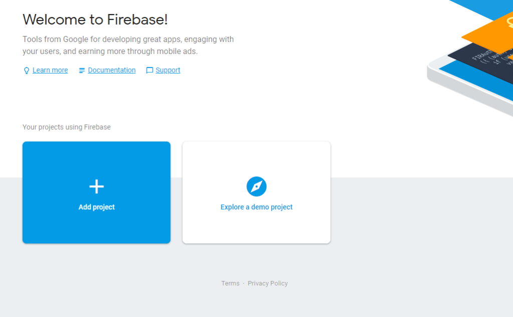Open the Support link
The image size is (513, 317).
167,70
